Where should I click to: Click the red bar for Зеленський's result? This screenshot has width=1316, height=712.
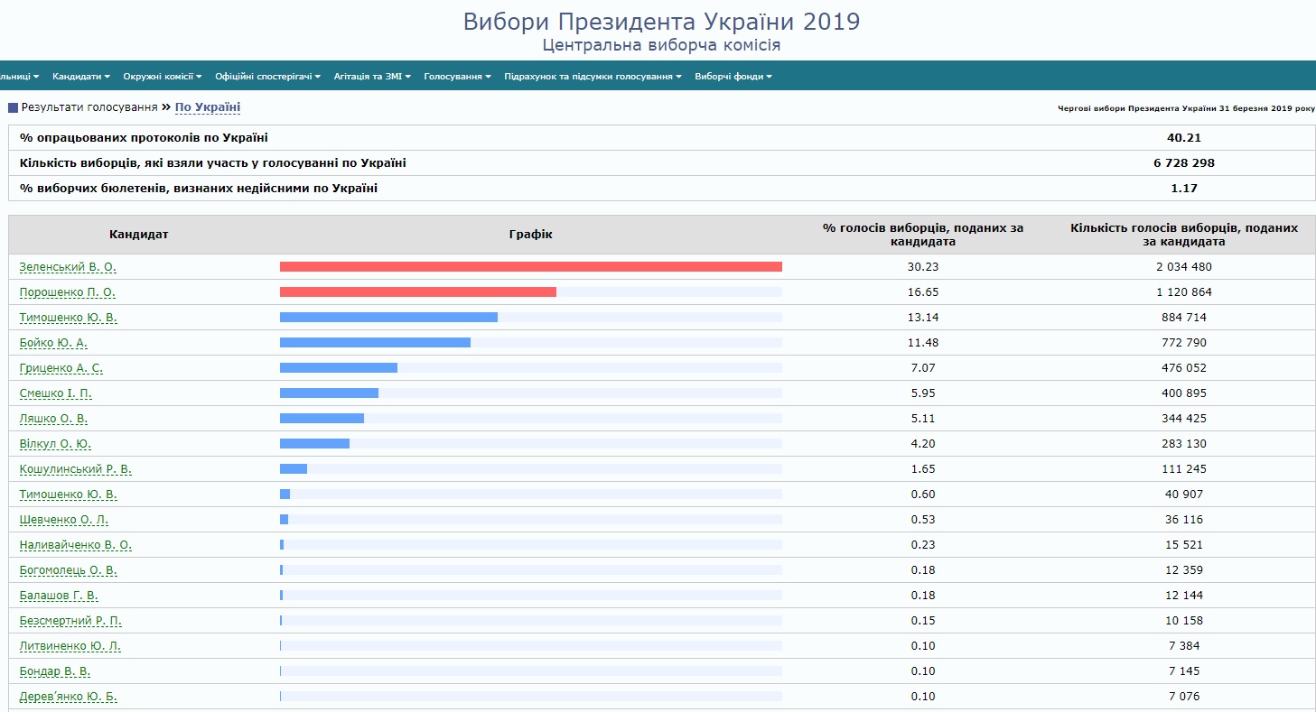click(530, 267)
